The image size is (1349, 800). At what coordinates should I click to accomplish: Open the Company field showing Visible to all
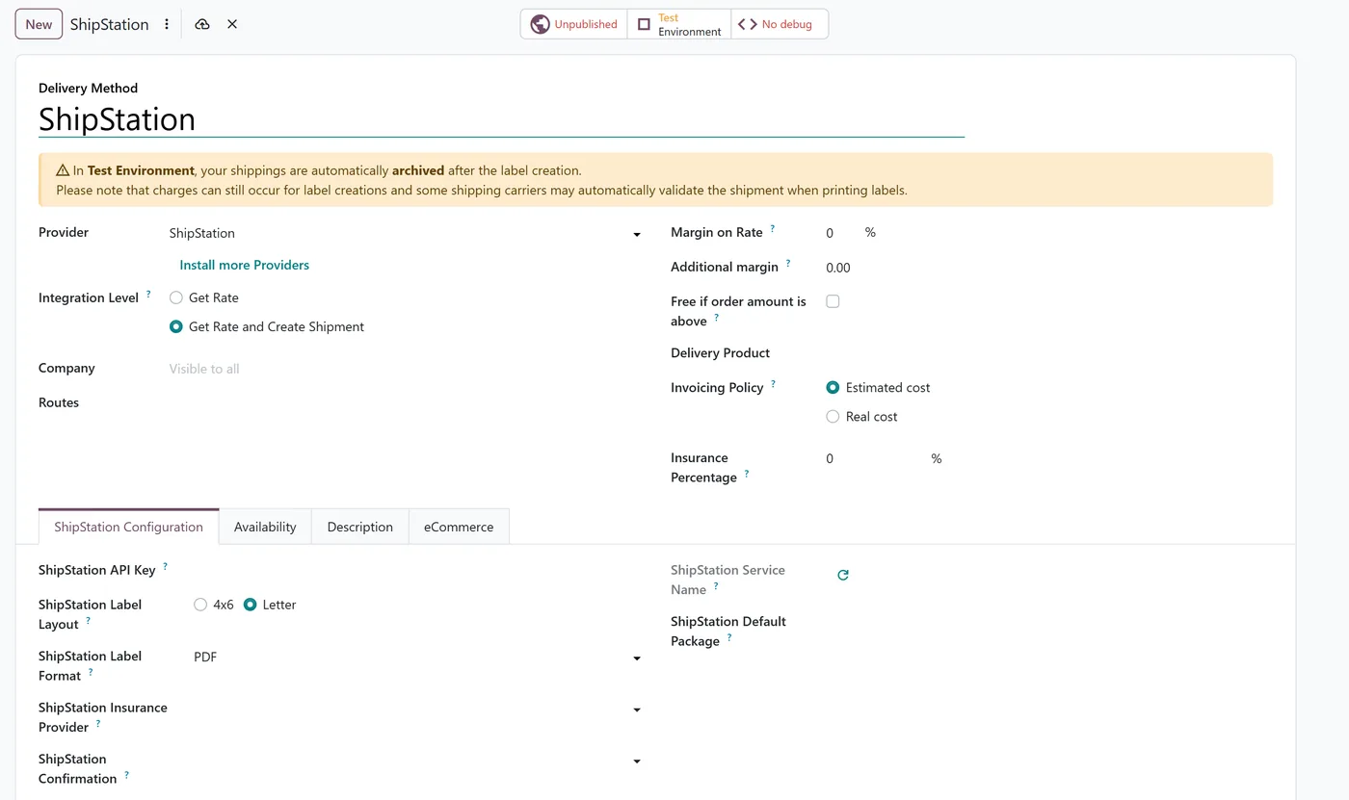pos(405,369)
